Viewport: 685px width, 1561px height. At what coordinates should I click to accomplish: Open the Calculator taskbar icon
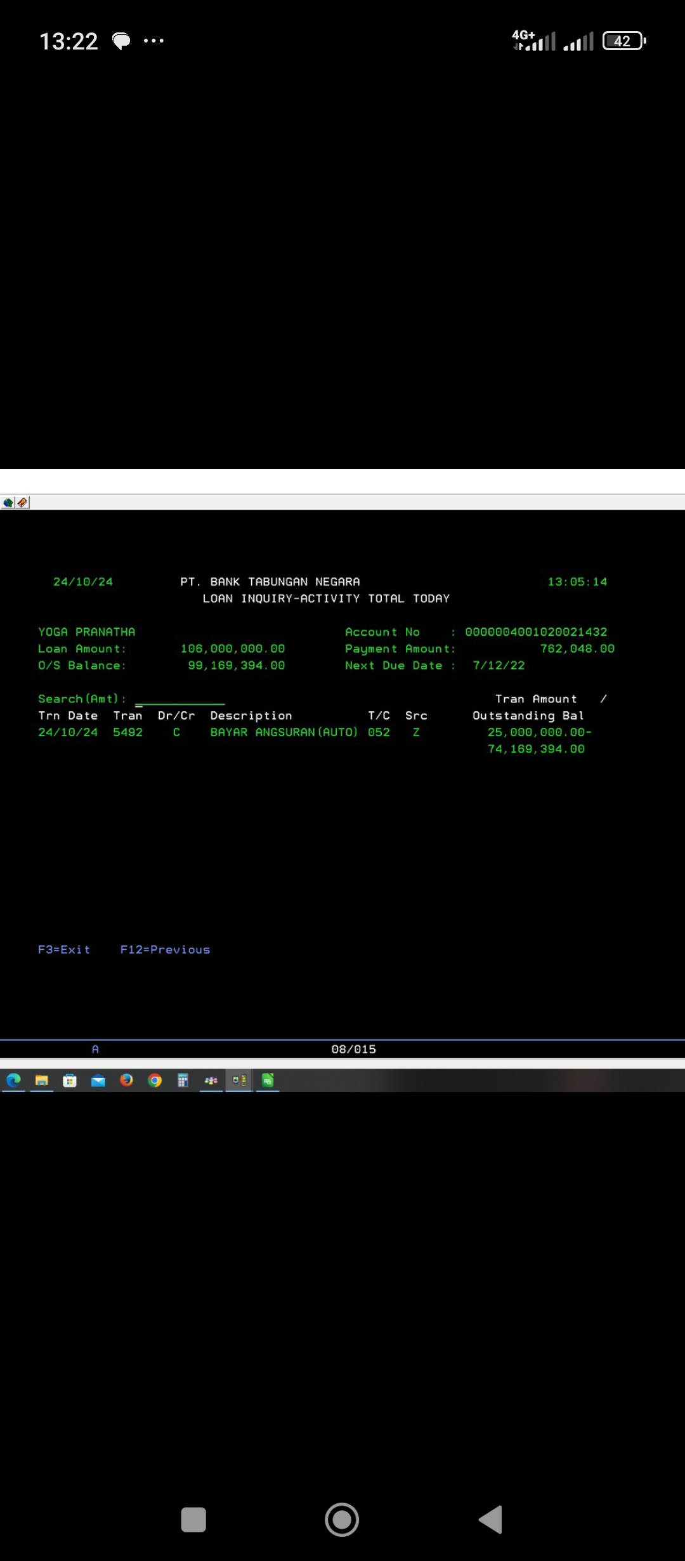(x=183, y=1080)
